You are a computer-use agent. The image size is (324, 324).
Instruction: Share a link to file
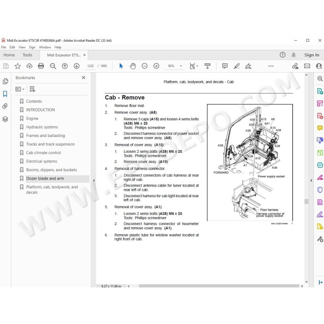click(295, 66)
